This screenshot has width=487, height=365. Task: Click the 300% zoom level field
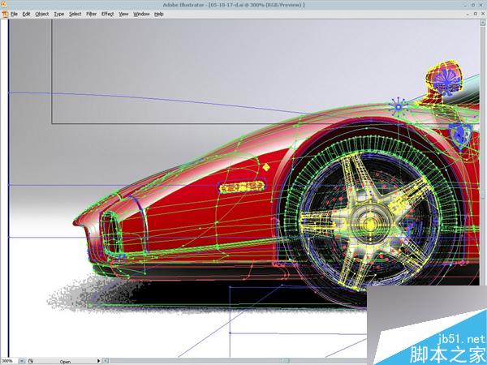coord(7,361)
